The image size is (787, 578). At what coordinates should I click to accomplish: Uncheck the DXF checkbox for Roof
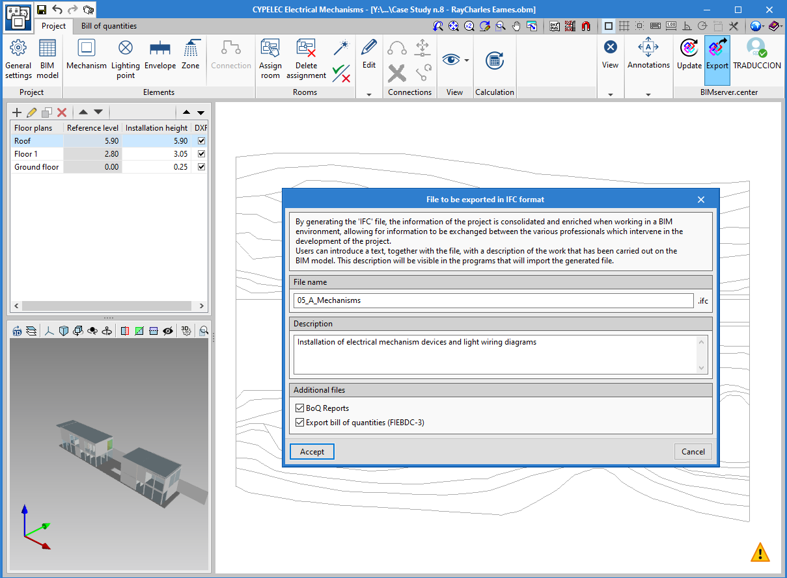click(201, 141)
